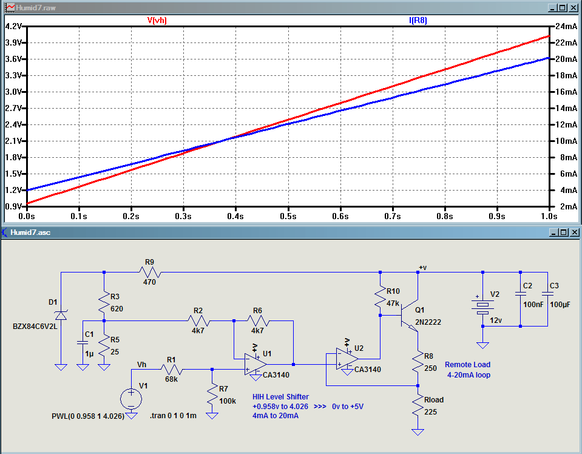Click the 4.2V label on left axis
The width and height of the screenshot is (582, 454).
[13, 26]
